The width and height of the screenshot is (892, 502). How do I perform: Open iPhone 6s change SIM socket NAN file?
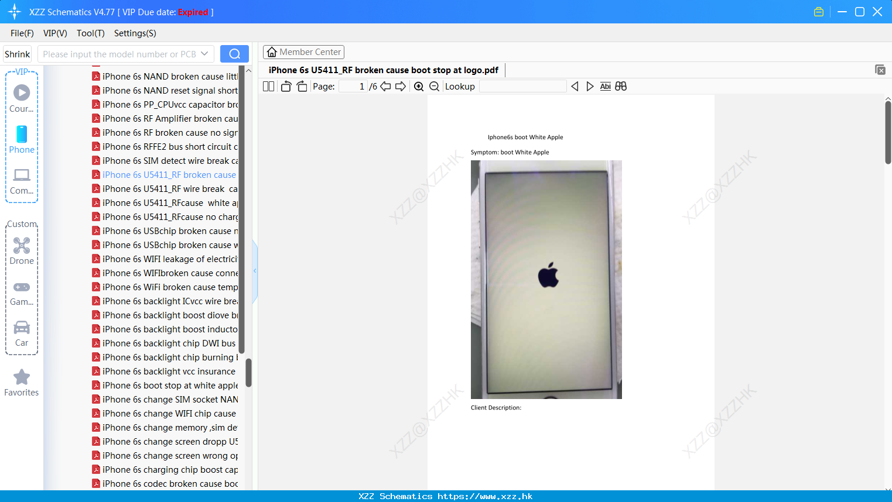[x=165, y=400]
